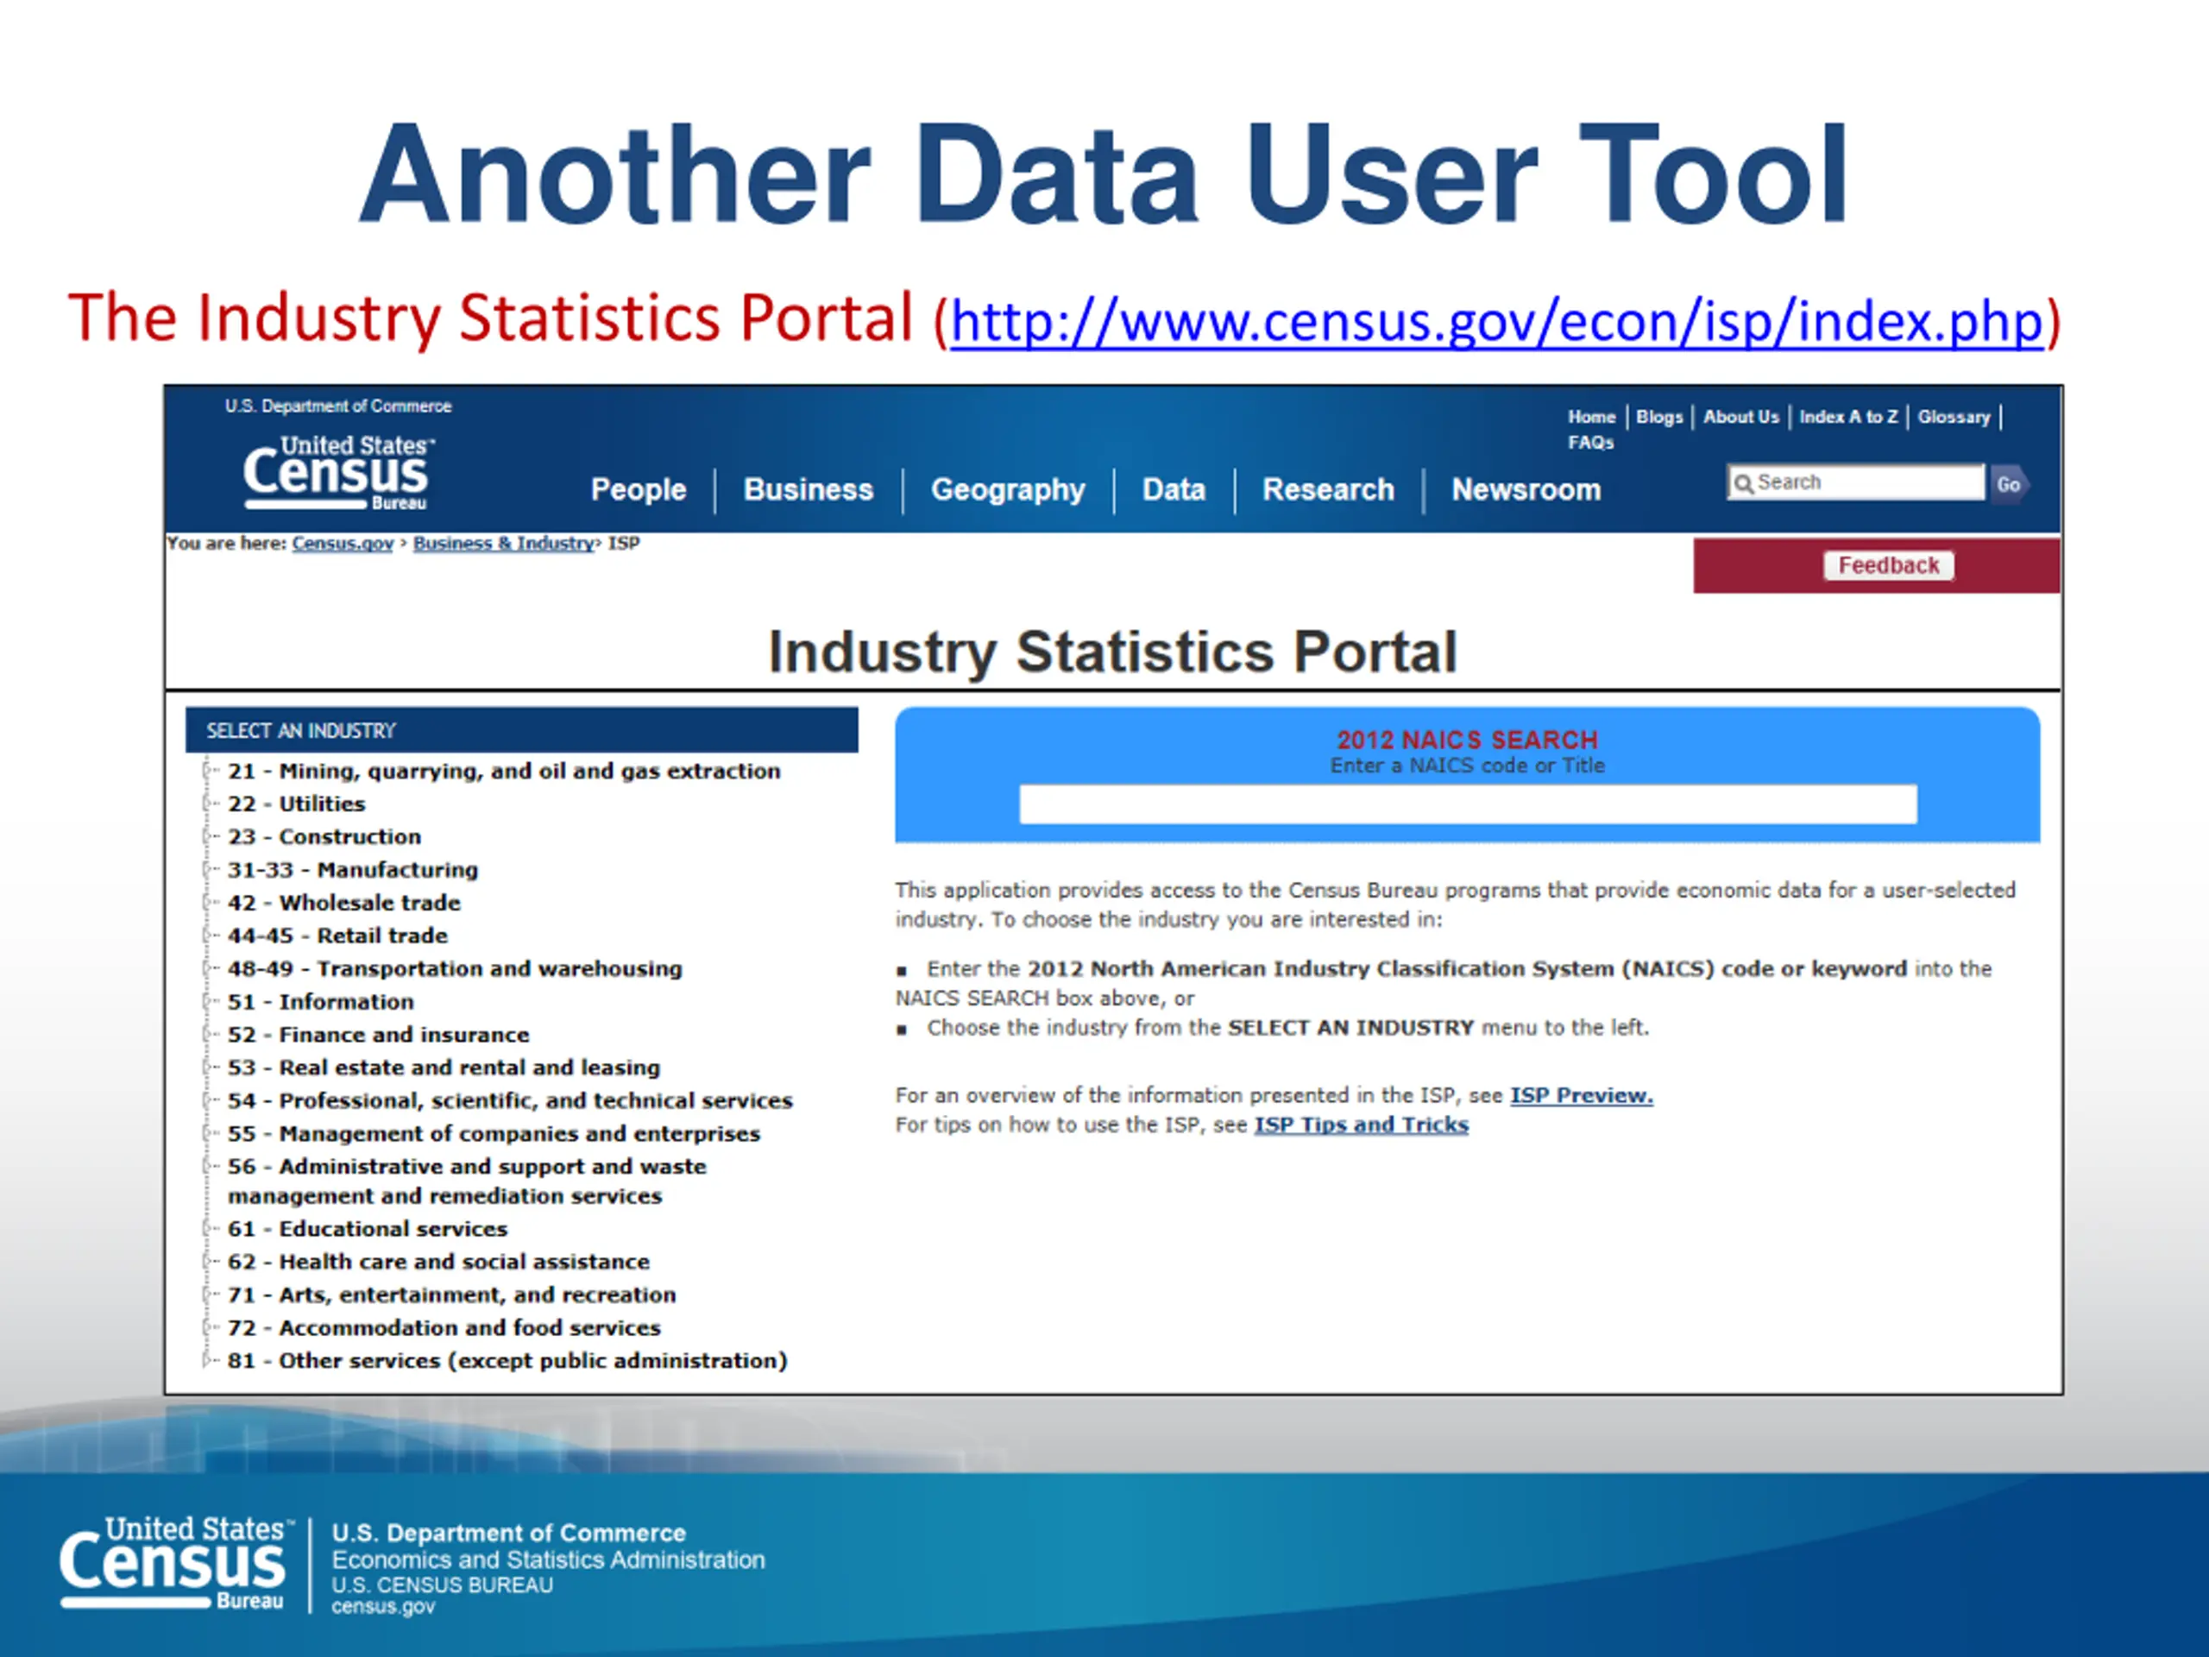Open the ISP Preview link
This screenshot has height=1657, width=2209.
click(1581, 1096)
